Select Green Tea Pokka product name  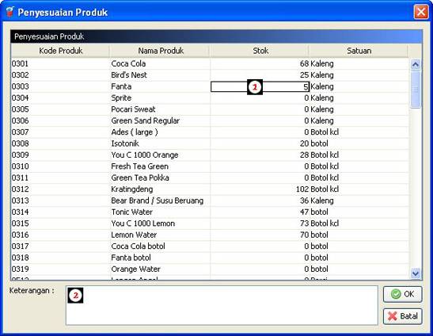[x=140, y=178]
